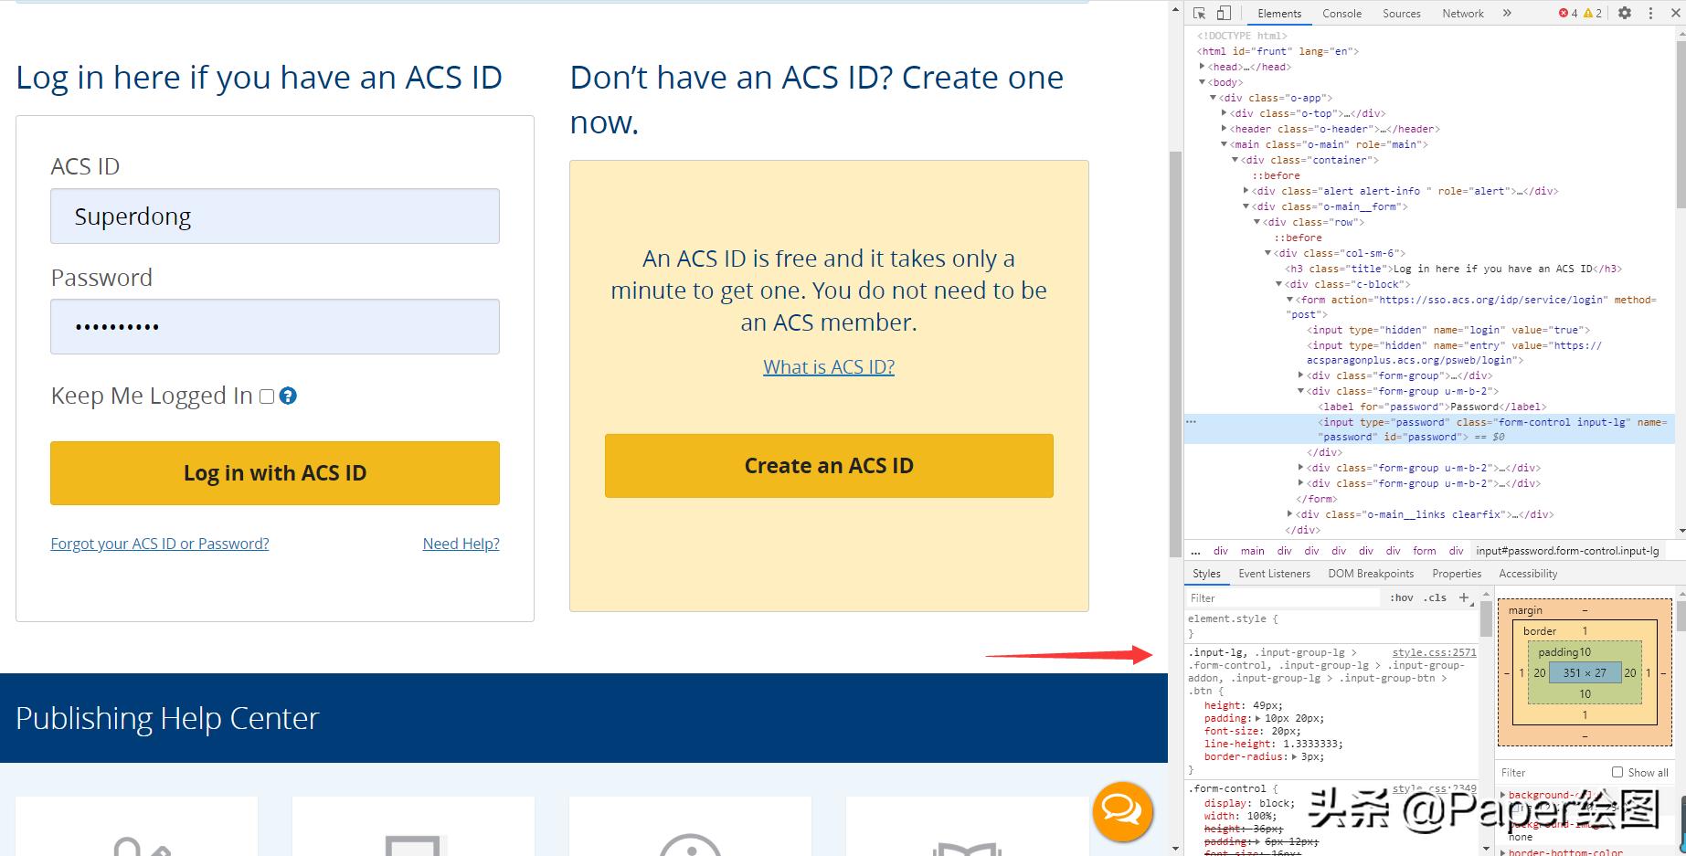Select the input#password breadcrumb item
The width and height of the screenshot is (1686, 856).
point(1567,551)
